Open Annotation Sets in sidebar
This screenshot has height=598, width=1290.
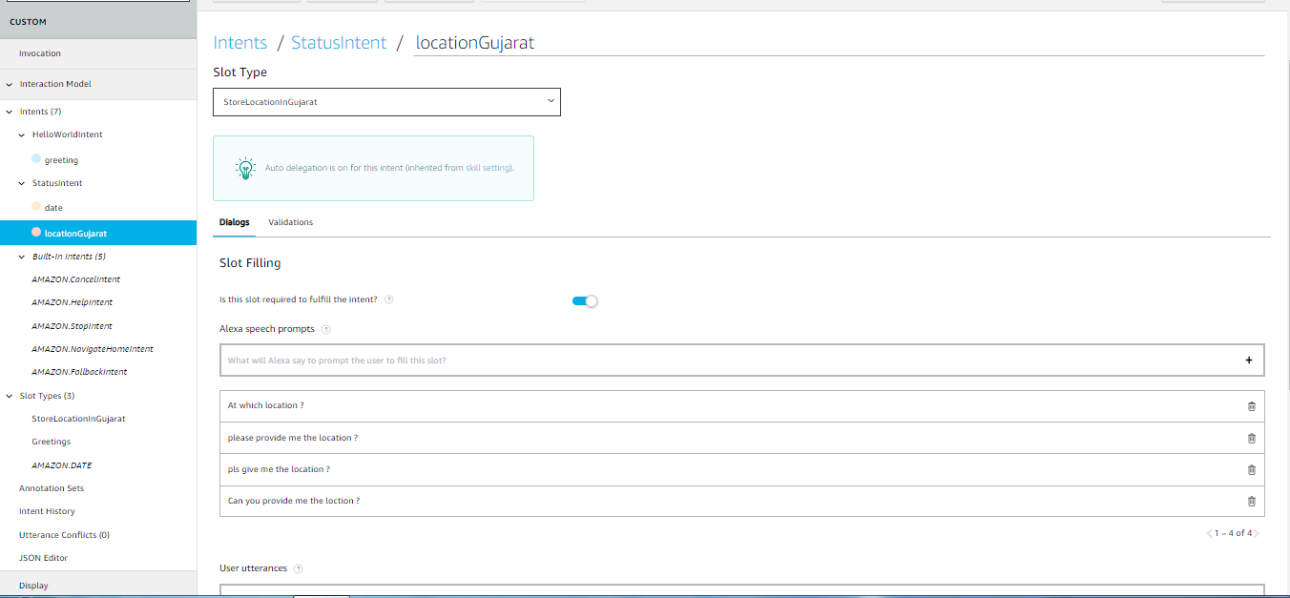coord(52,488)
